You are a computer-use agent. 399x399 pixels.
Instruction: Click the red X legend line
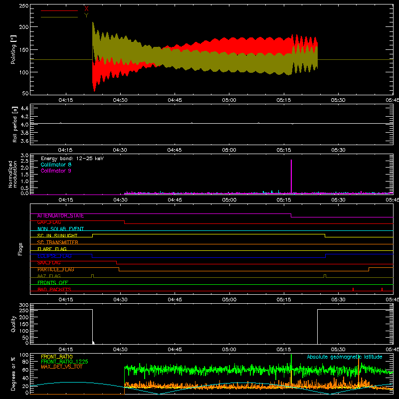tap(59, 10)
